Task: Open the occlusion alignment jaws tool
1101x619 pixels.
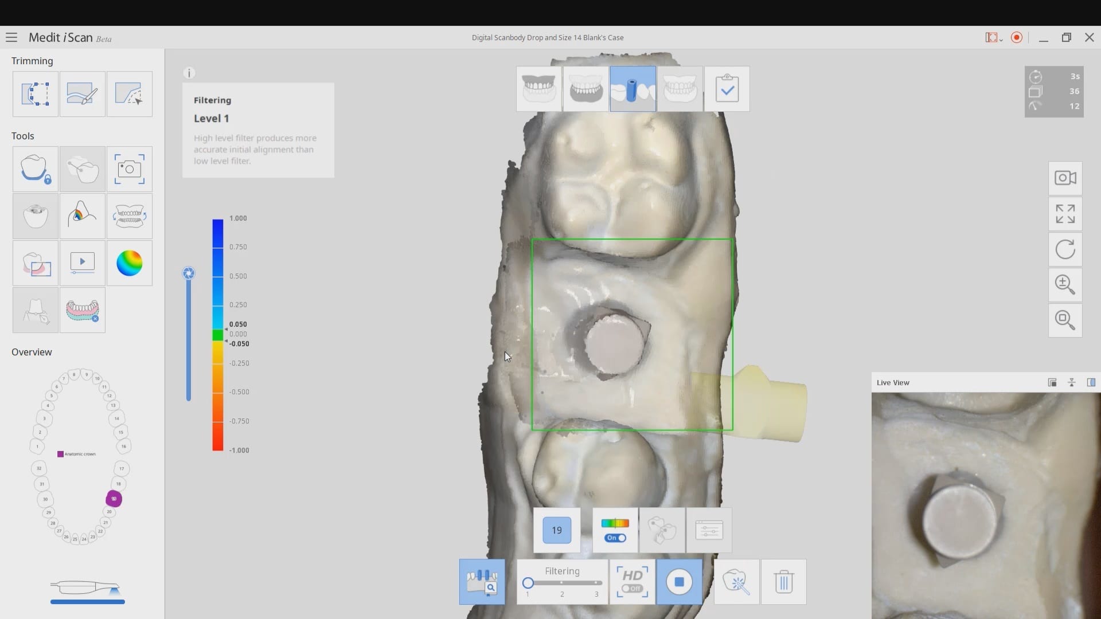Action: coord(130,216)
